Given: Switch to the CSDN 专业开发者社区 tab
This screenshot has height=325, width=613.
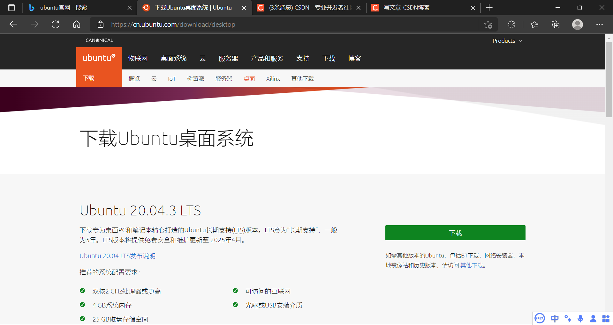Looking at the screenshot, I should pos(310,8).
